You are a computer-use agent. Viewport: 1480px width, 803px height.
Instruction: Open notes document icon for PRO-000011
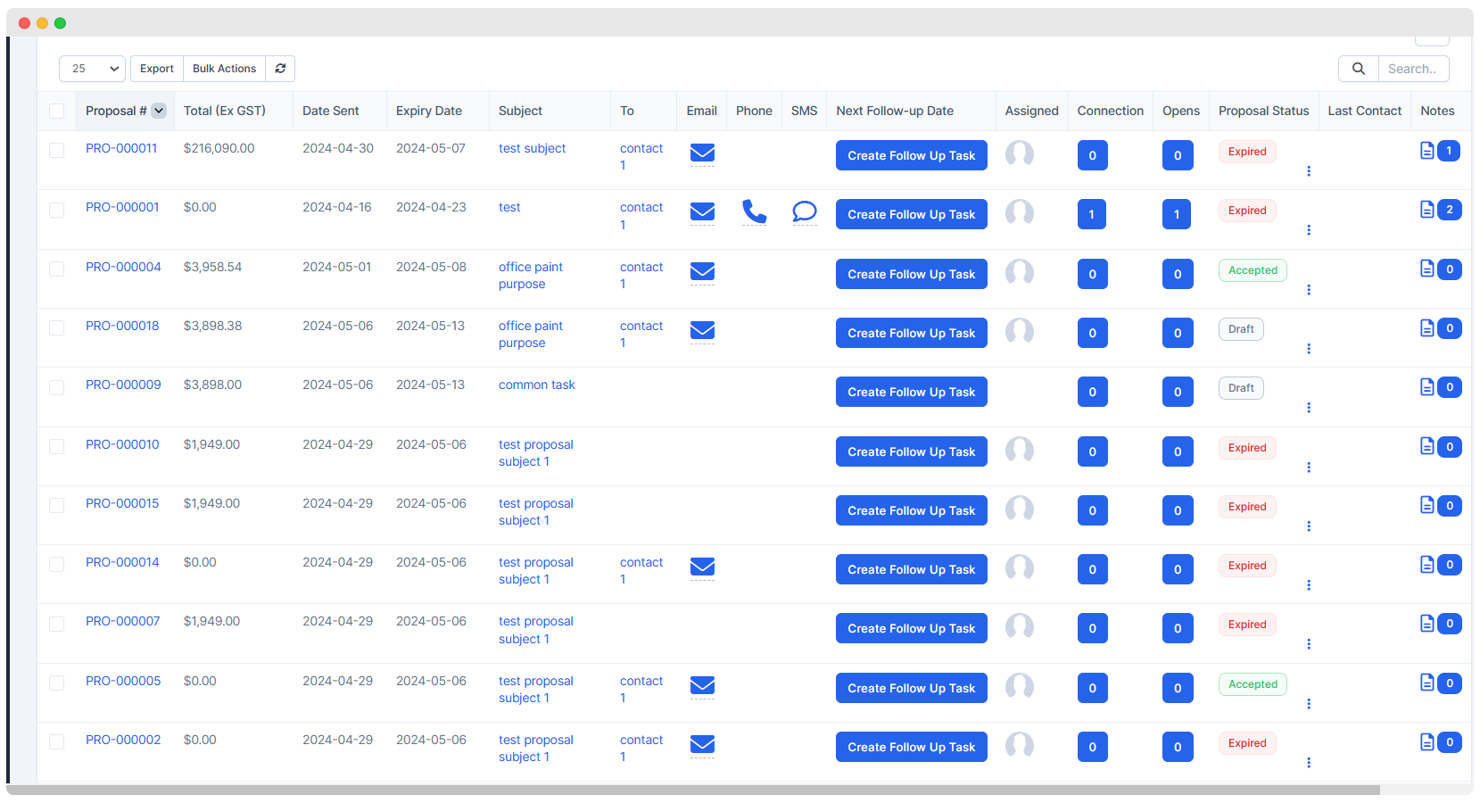(x=1427, y=151)
